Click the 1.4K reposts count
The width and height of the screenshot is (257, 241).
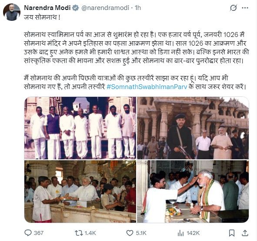(90, 233)
